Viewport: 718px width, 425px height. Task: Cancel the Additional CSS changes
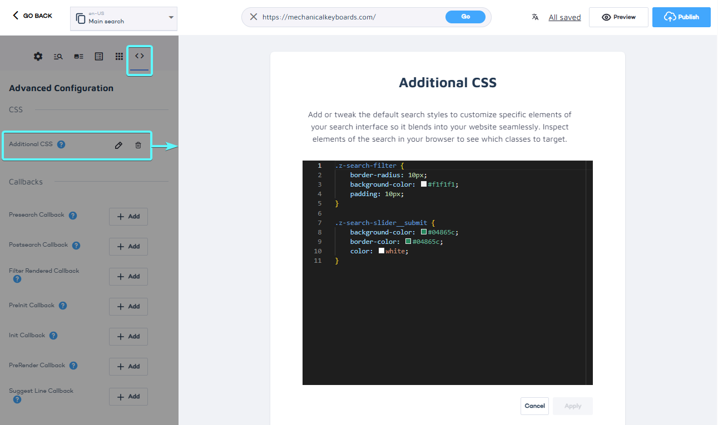[534, 406]
